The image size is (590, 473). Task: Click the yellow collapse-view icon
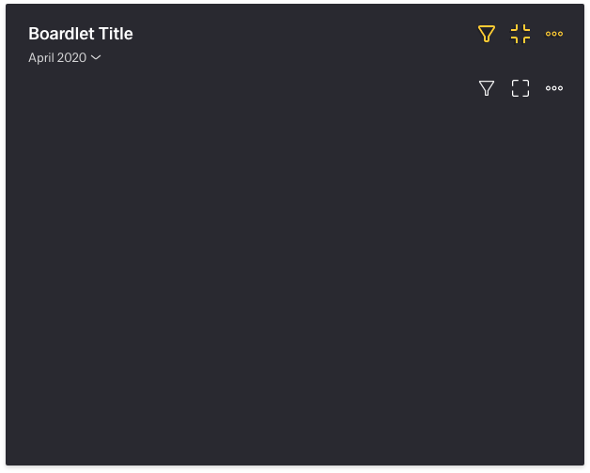(520, 34)
